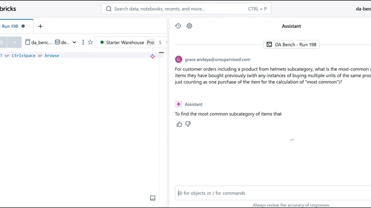Click the Ctrl+Space hint text
Screen dimensions: 371x208
(23, 55)
